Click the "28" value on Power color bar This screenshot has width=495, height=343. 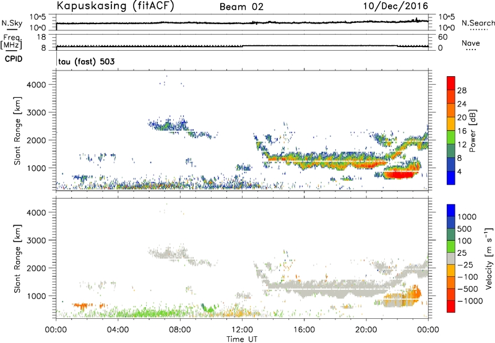point(462,90)
